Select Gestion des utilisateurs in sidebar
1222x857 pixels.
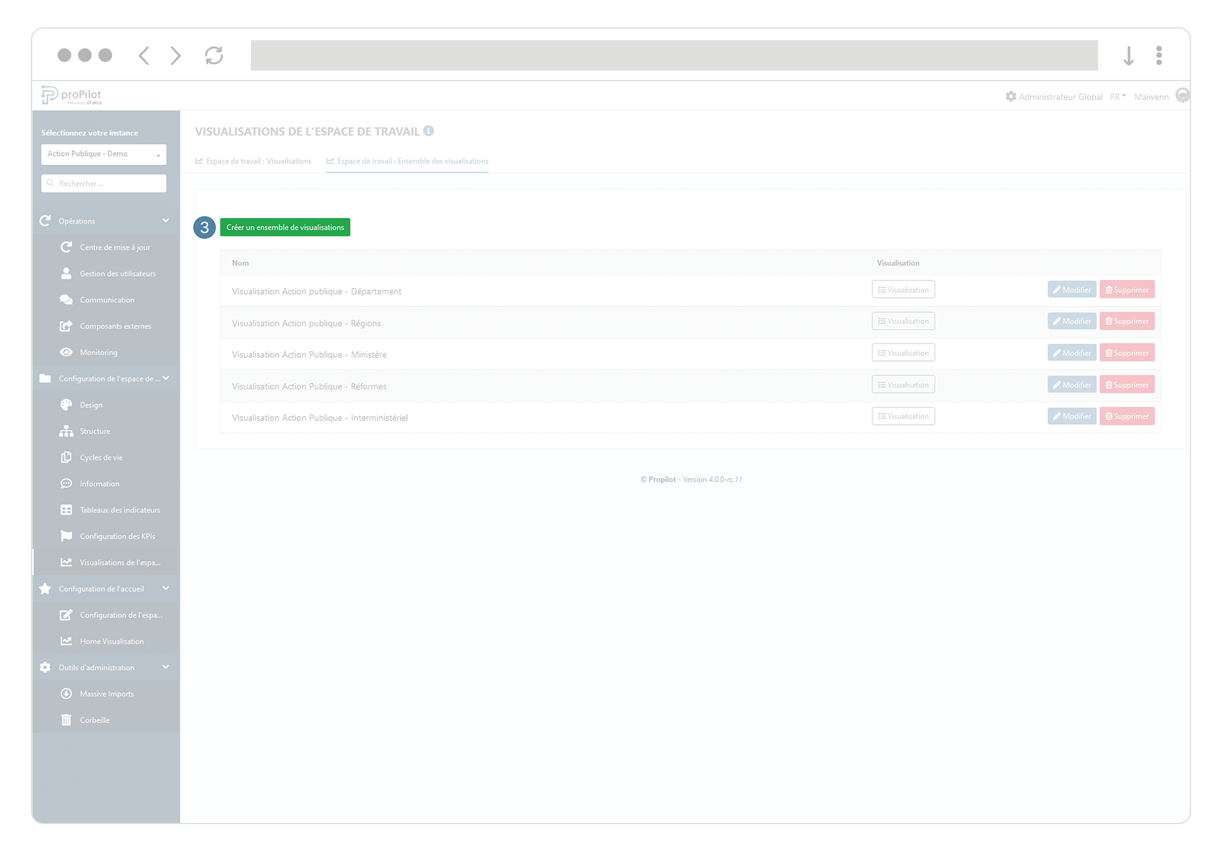pos(118,273)
